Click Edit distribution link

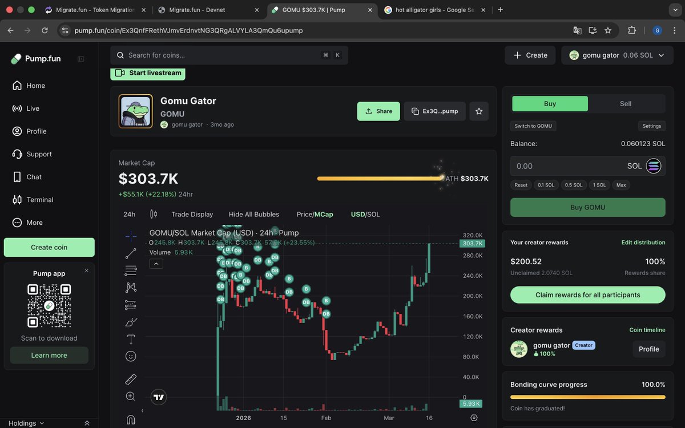tap(643, 243)
